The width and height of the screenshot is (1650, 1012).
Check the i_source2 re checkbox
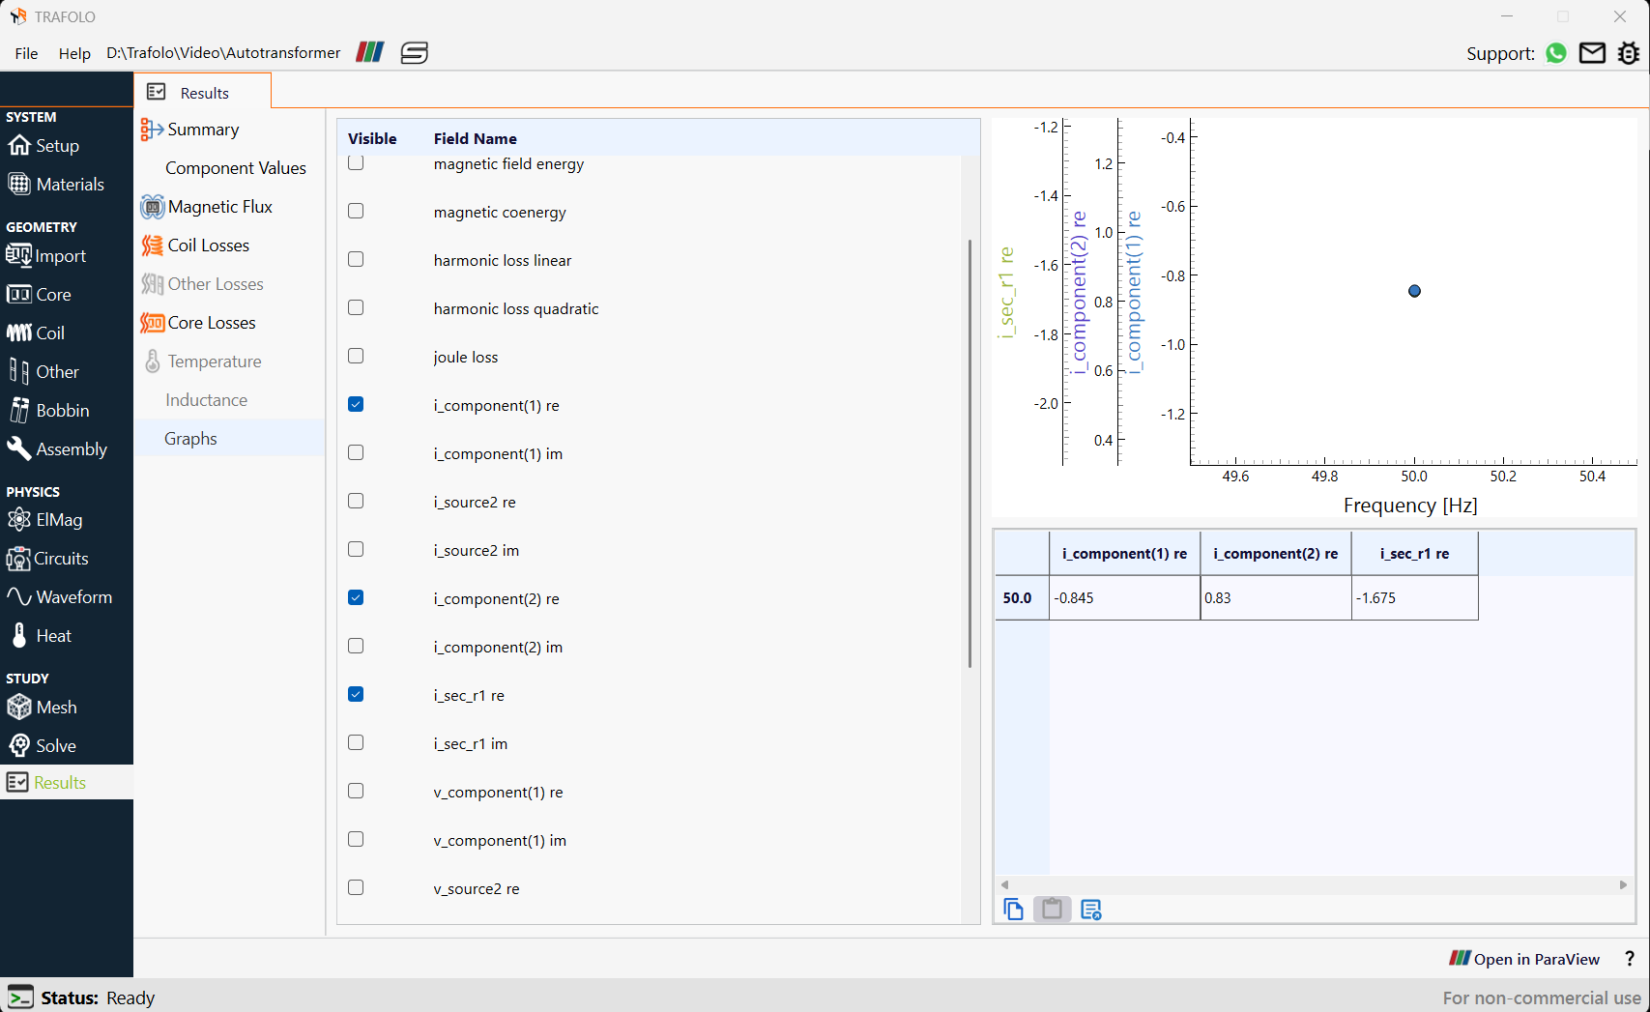pos(356,501)
